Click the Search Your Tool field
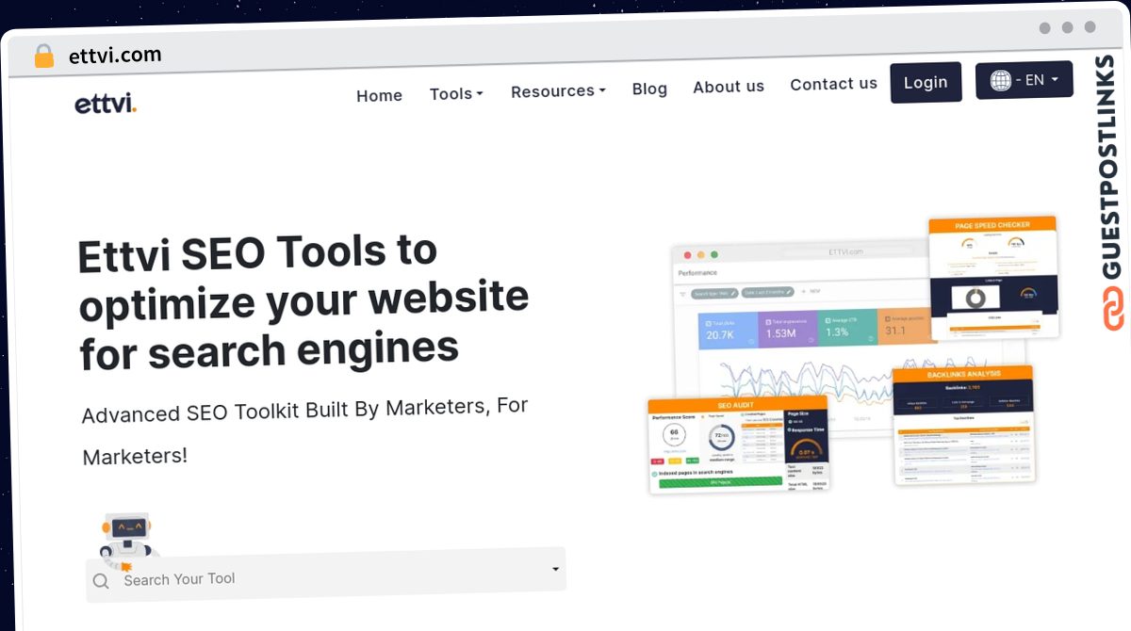 click(326, 574)
